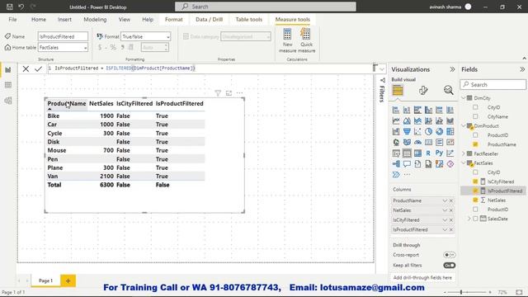Click Focus mode icon above table visual

coord(229,93)
